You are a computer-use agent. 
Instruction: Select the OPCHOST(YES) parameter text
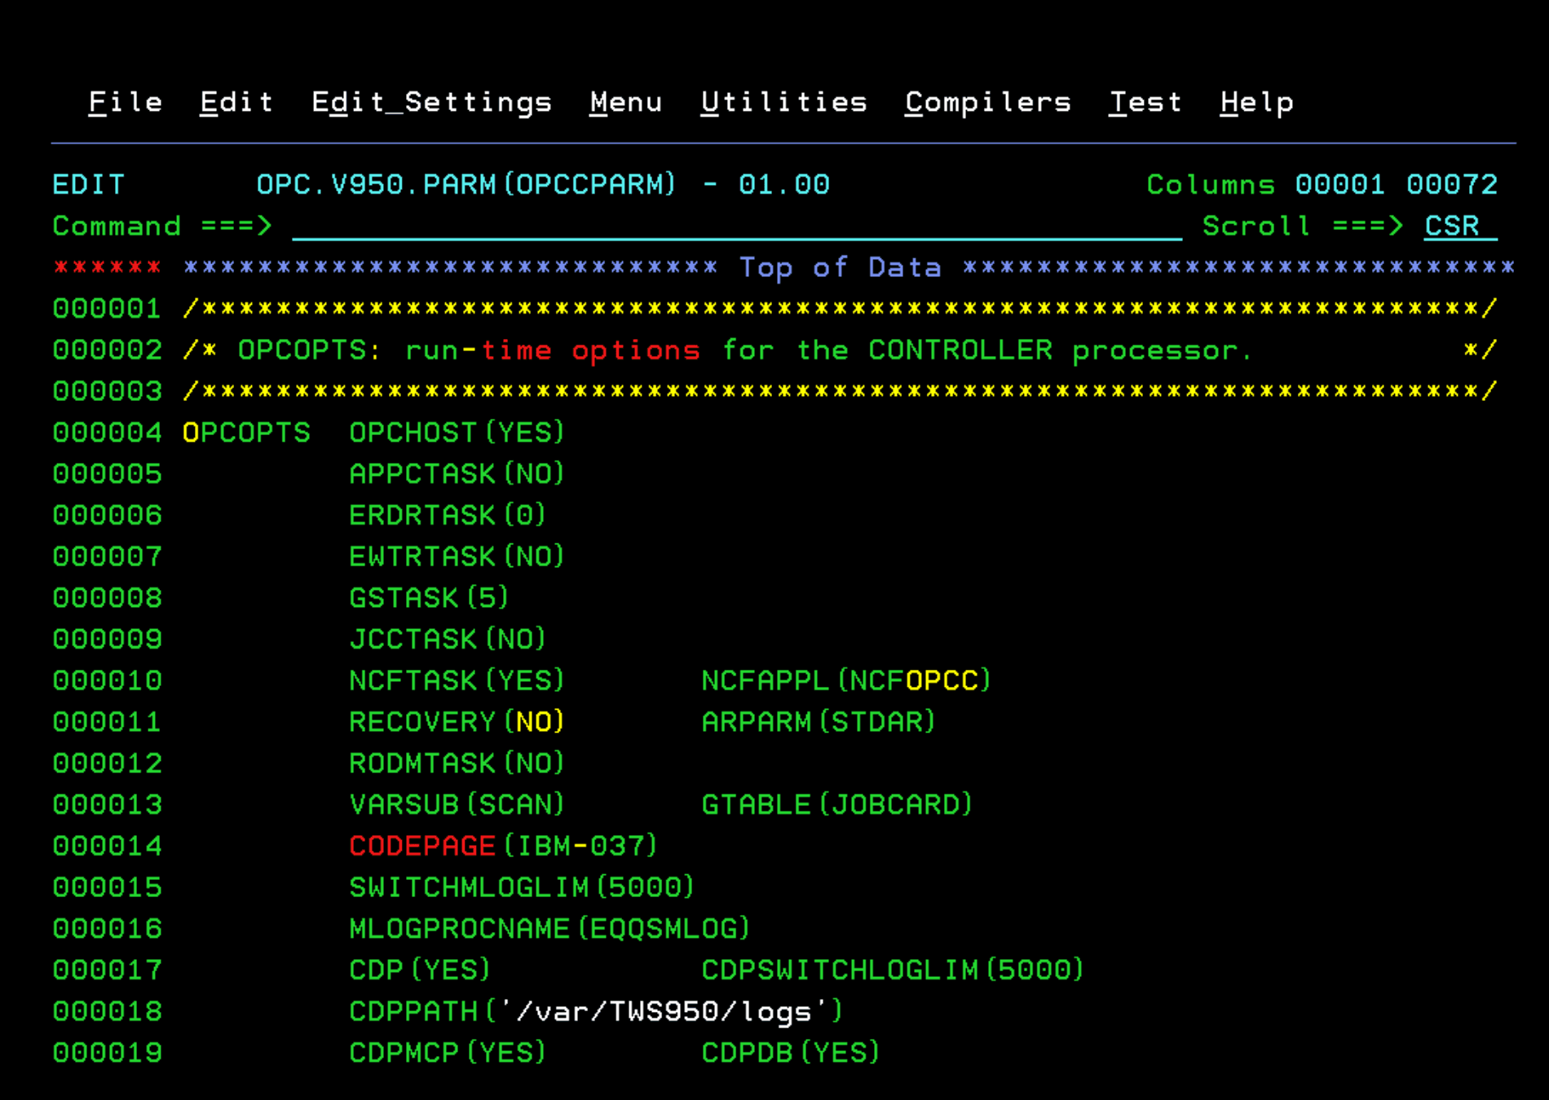457,433
